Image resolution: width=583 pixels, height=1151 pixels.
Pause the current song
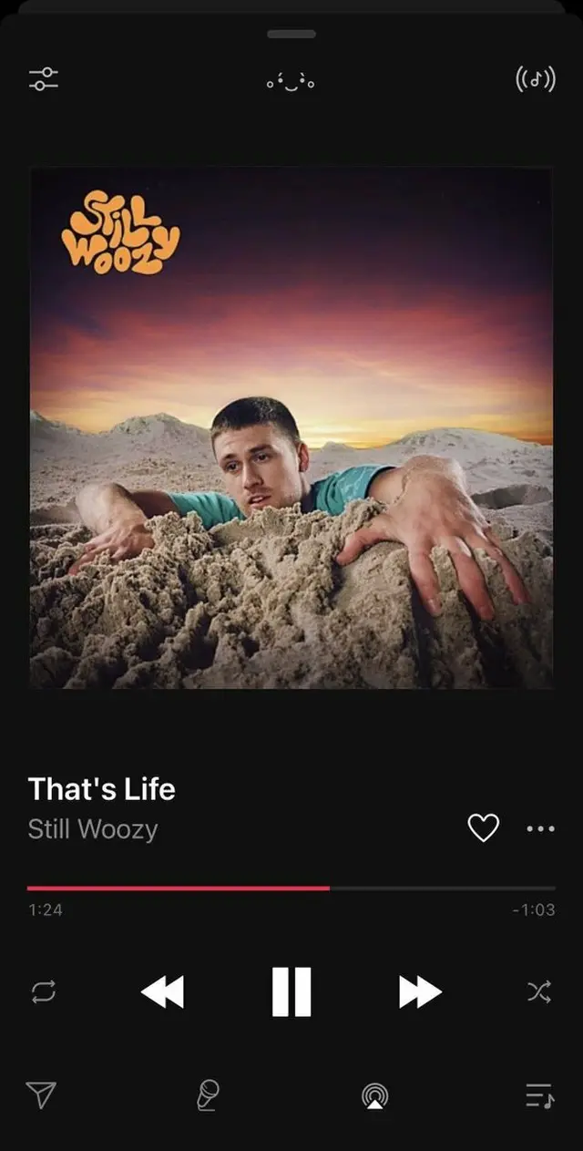click(291, 992)
